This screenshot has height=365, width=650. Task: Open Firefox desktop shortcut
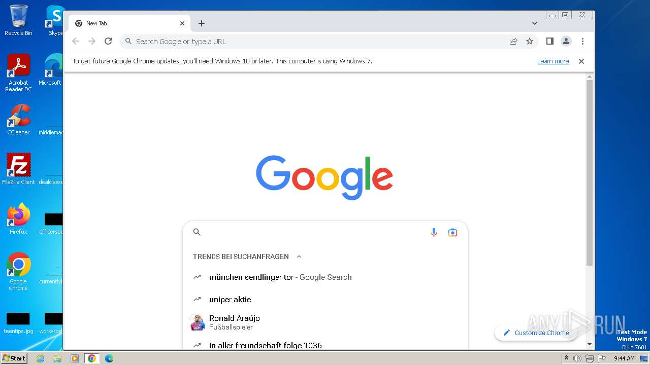tap(18, 219)
